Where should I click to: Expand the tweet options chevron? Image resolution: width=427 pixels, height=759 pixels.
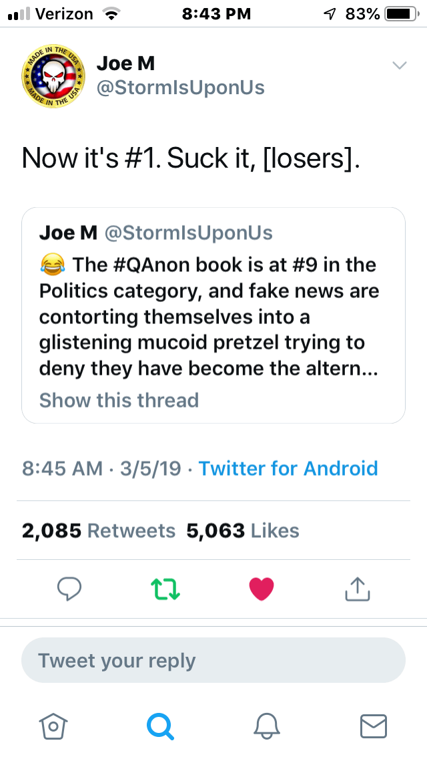click(x=399, y=65)
